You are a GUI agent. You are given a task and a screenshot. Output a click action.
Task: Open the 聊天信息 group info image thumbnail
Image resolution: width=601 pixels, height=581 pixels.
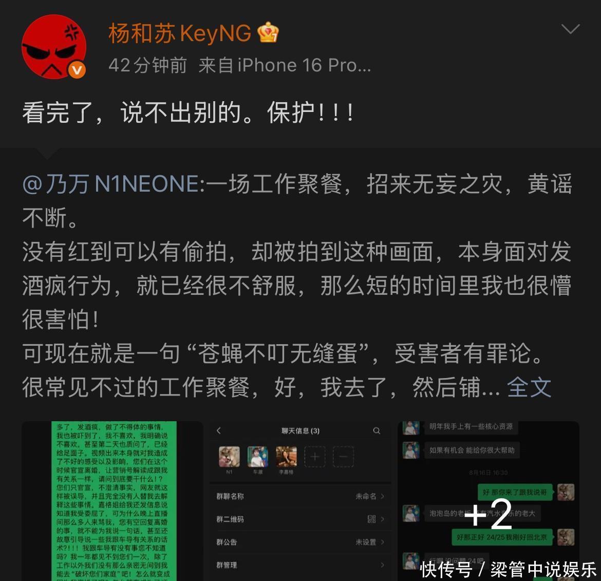300,501
